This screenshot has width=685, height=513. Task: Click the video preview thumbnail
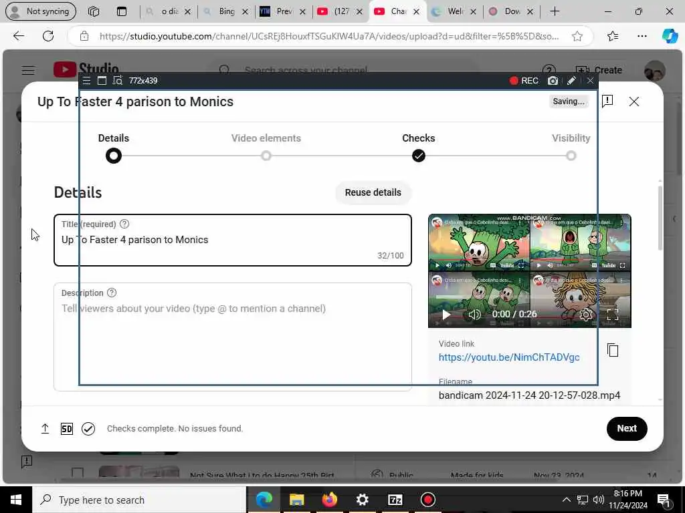pyautogui.click(x=530, y=271)
